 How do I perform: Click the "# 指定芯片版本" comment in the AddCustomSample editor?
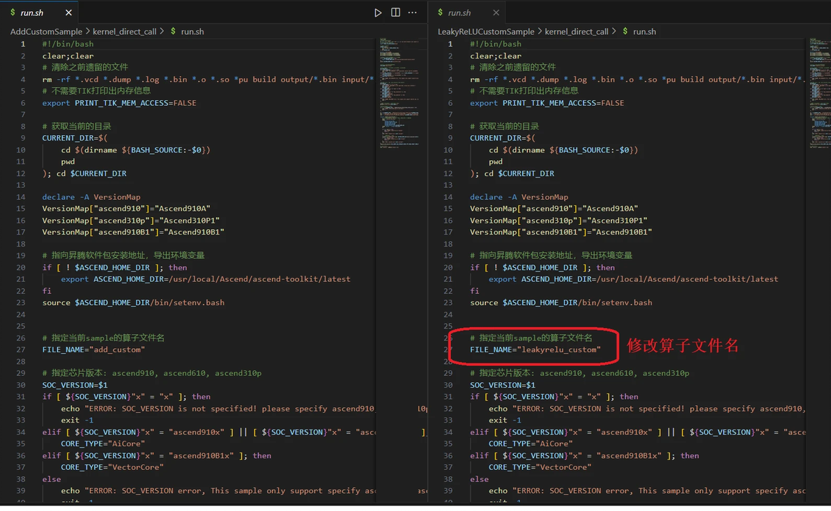pos(151,373)
